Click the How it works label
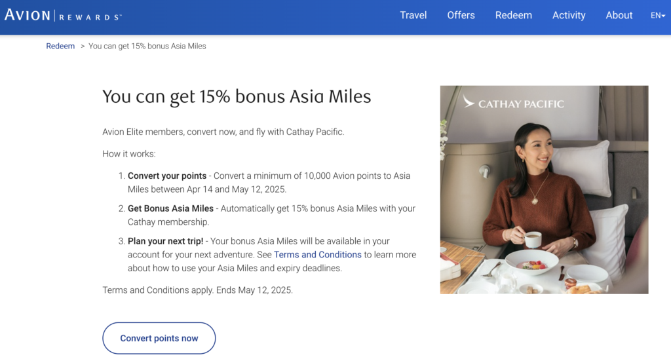671x361 pixels. pos(129,154)
